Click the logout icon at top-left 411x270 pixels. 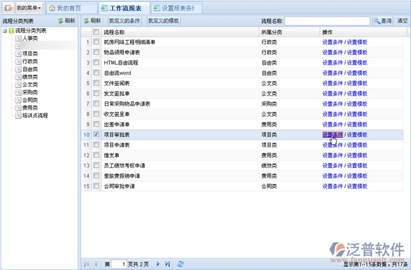[8, 8]
